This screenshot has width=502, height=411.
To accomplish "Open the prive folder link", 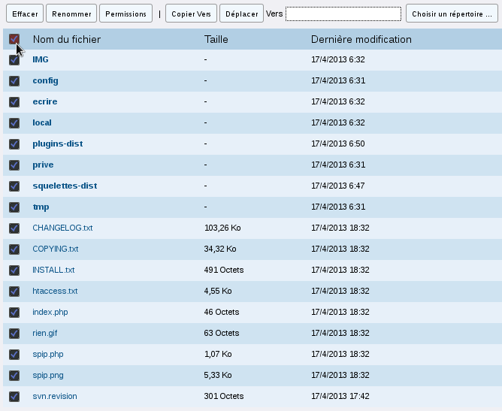I will [43, 165].
